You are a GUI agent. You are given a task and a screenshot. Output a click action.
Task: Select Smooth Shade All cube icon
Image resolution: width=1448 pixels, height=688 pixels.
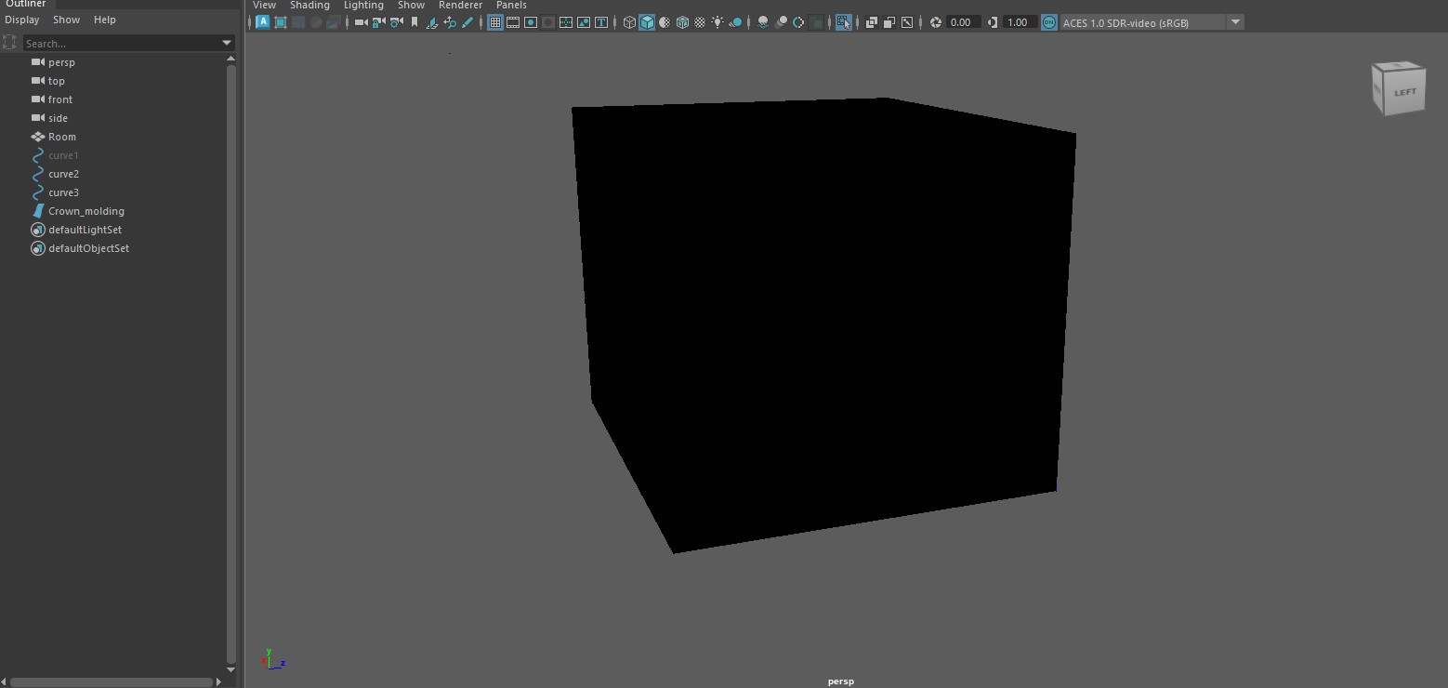(647, 22)
